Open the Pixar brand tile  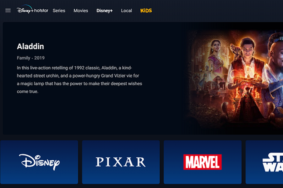121,162
